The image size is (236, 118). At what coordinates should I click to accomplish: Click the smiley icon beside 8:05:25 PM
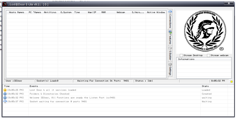point(5,90)
